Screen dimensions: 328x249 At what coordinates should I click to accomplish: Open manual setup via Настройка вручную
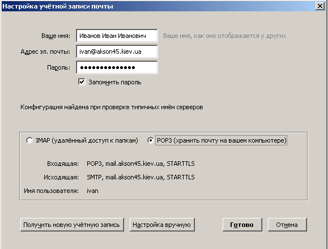[x=162, y=225]
